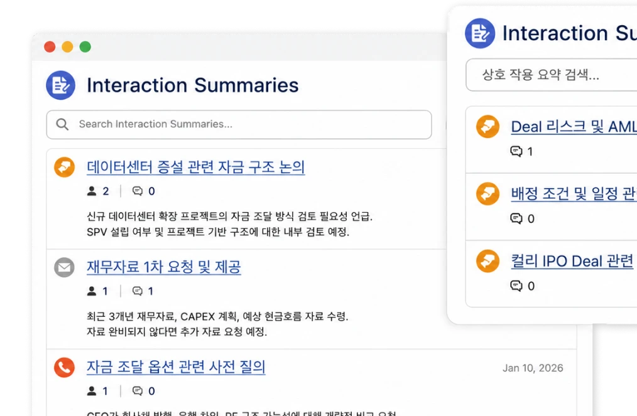This screenshot has width=637, height=416.
Task: Minimize the window with the yellow button
Action: (x=67, y=46)
